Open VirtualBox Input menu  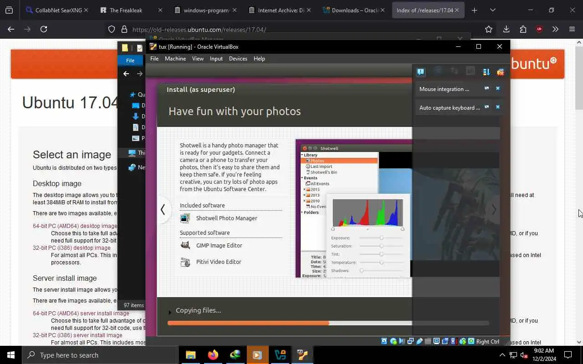(216, 58)
